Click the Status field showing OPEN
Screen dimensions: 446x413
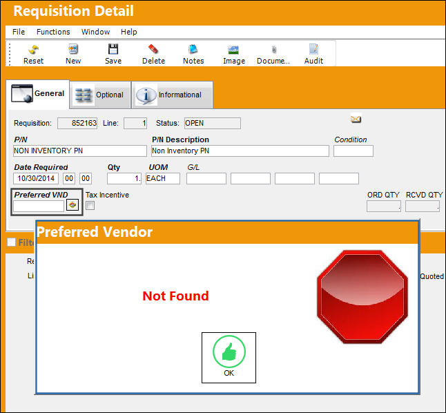click(212, 123)
